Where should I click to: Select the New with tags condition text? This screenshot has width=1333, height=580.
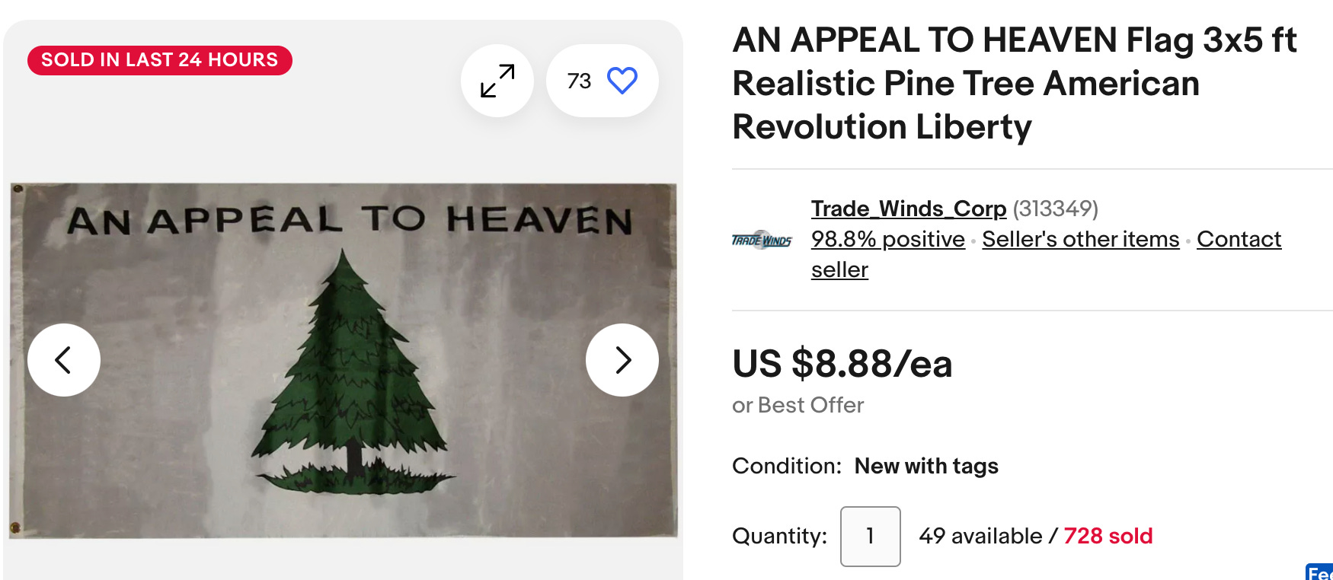coord(926,466)
